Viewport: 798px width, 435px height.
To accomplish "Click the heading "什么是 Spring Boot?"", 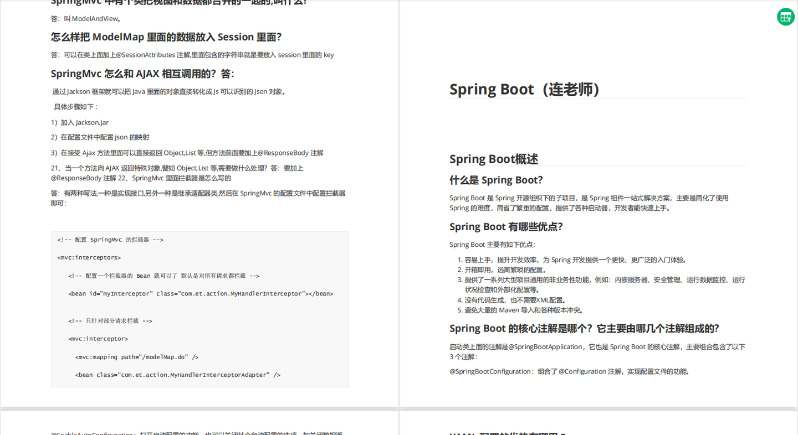I will click(x=496, y=180).
